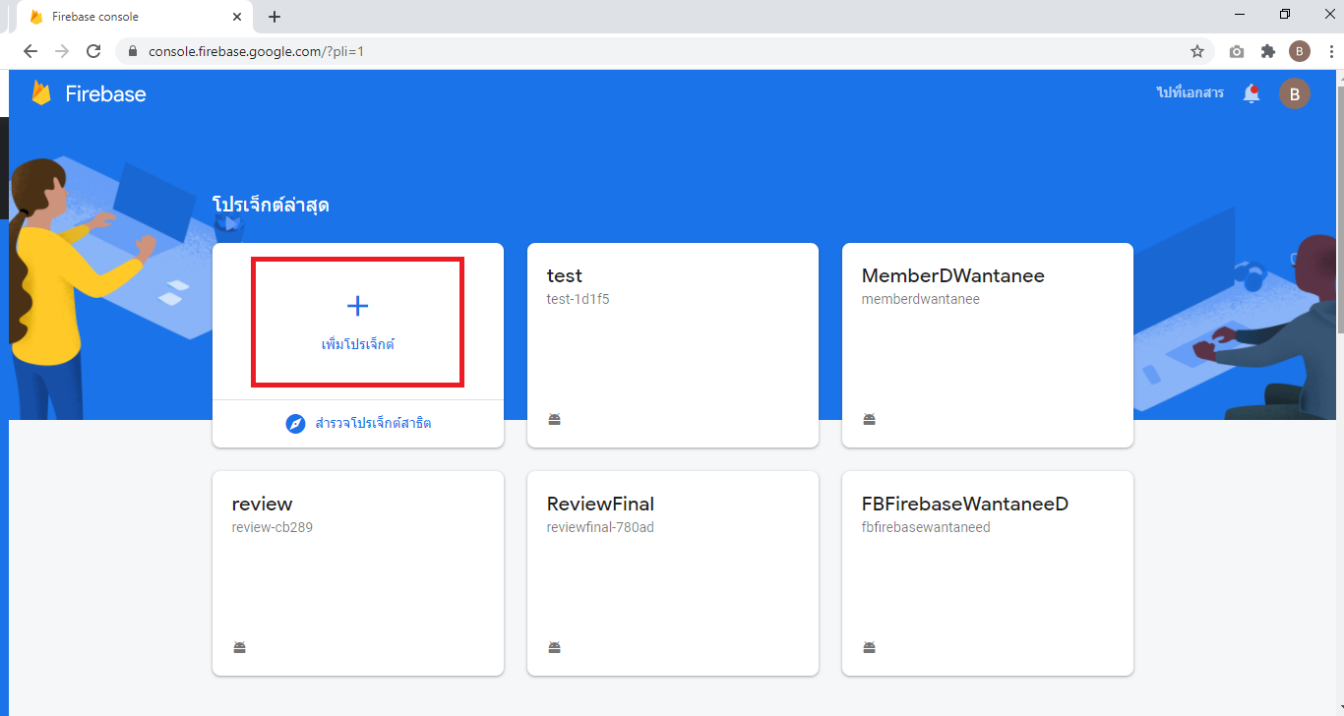Screen dimensions: 1344x716
Task: Open the notifications bell
Action: pyautogui.click(x=1252, y=94)
